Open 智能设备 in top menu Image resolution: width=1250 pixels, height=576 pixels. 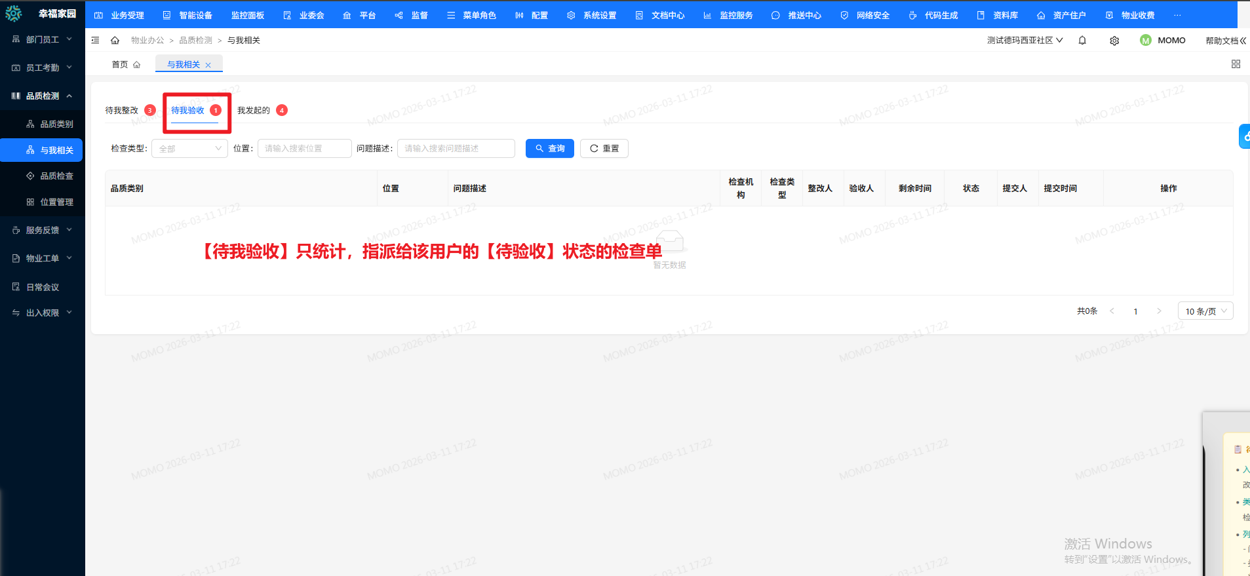tap(187, 15)
